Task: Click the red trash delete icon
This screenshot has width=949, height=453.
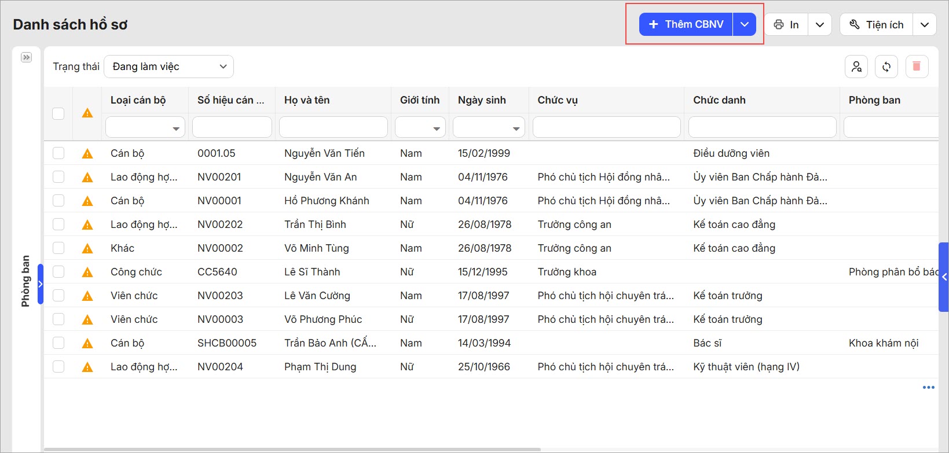Action: tap(917, 67)
